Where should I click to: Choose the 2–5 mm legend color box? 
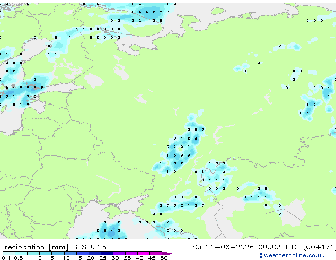pos(46,253)
